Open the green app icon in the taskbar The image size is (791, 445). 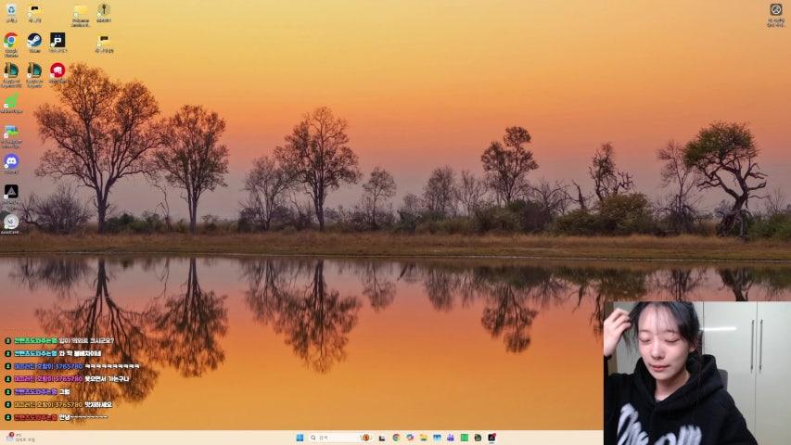click(x=464, y=438)
